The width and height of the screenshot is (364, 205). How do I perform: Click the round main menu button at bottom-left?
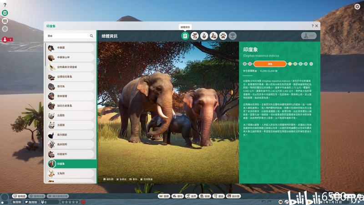5,197
